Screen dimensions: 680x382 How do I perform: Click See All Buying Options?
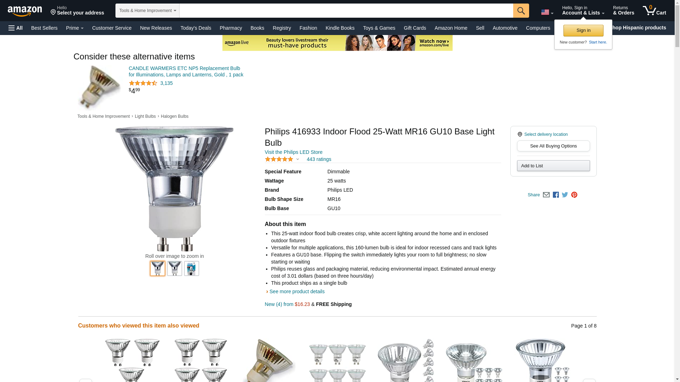[553, 146]
